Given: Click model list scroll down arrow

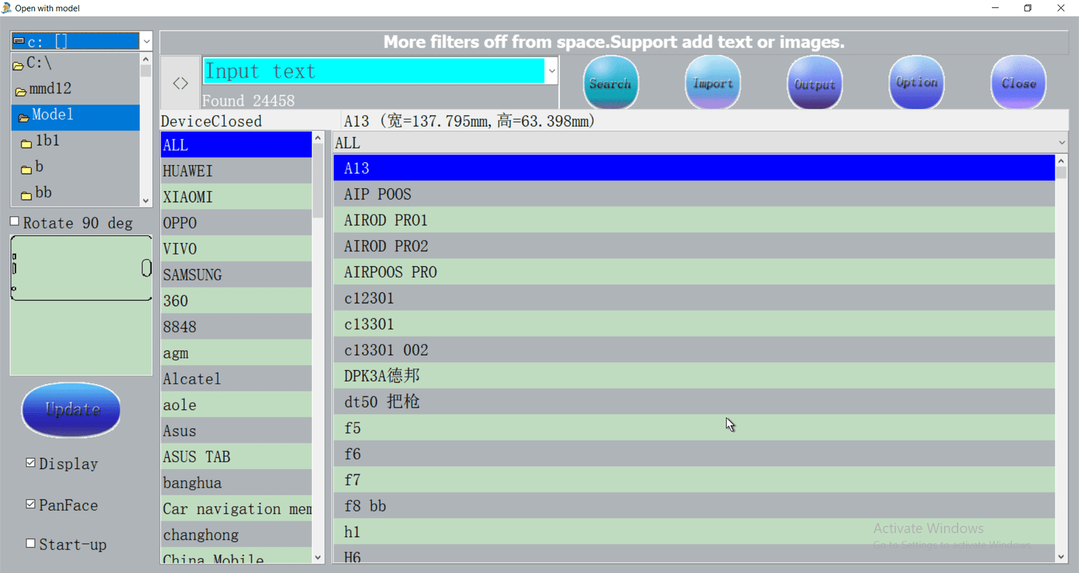Looking at the screenshot, I should click(x=1061, y=557).
